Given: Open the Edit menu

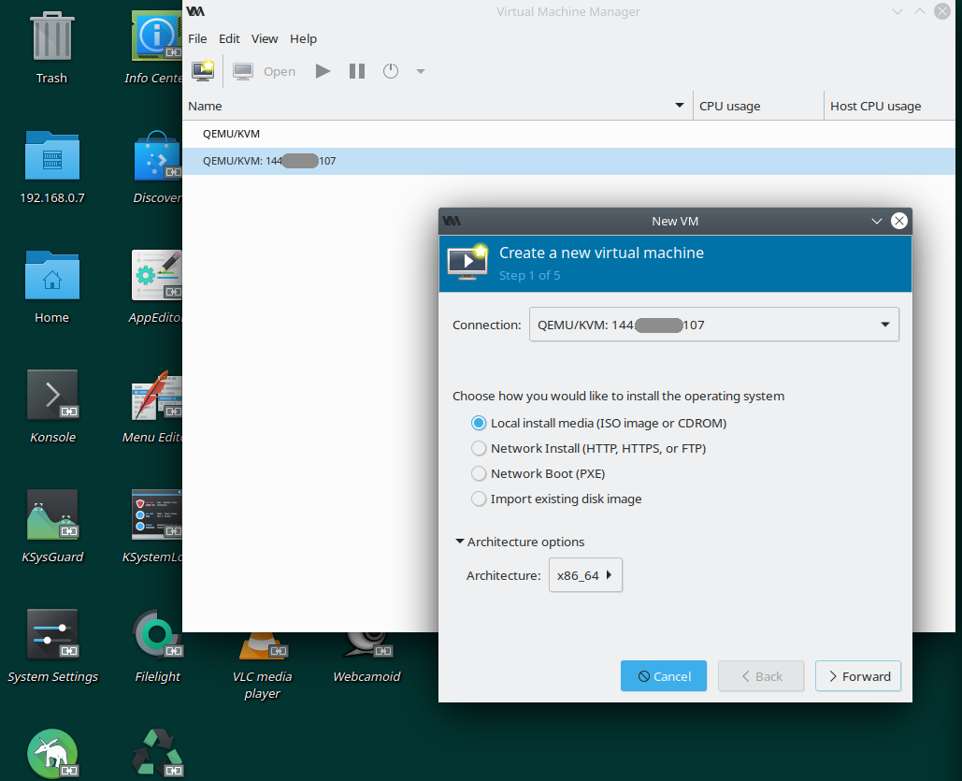Looking at the screenshot, I should tap(229, 38).
